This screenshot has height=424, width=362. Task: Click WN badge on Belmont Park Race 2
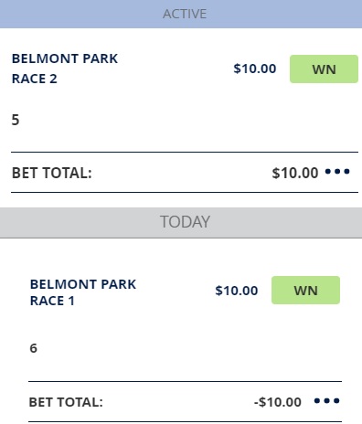click(324, 69)
